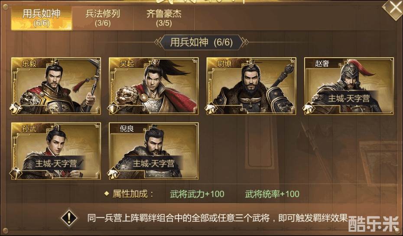
Task: Select the 用兵如神 (6/6) tab
Action: click(x=41, y=18)
